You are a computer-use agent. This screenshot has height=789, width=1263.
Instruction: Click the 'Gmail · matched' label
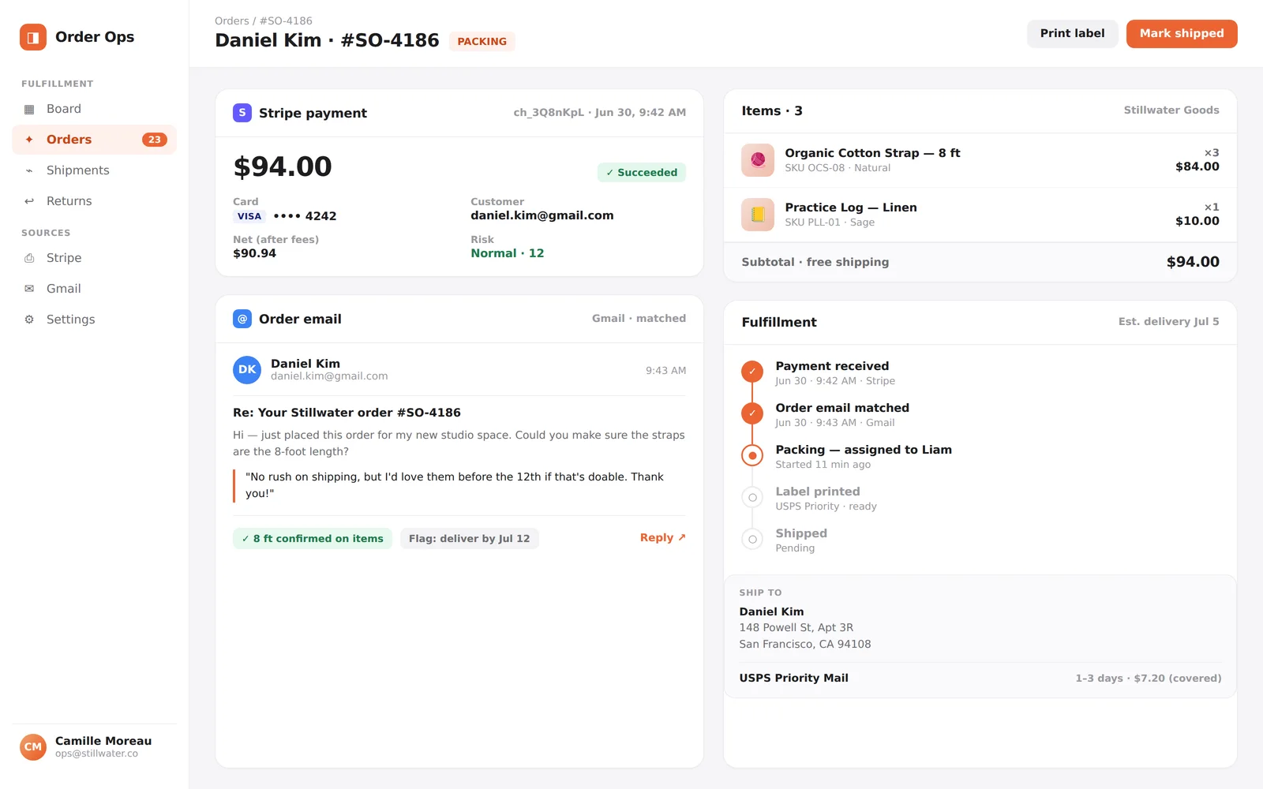coord(639,319)
